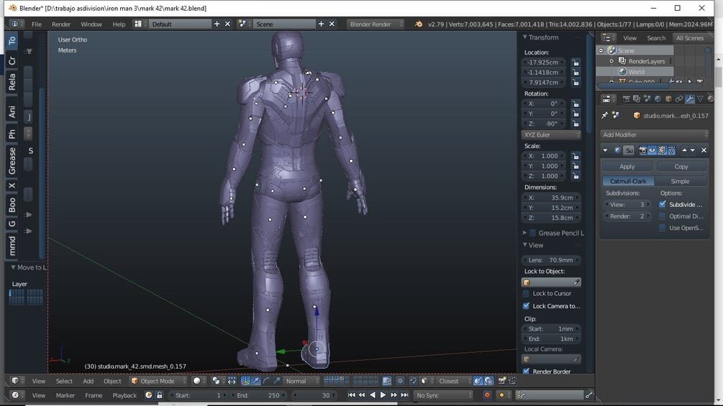This screenshot has height=406, width=723.
Task: Toggle modifier render camera icon
Action: coord(642,150)
